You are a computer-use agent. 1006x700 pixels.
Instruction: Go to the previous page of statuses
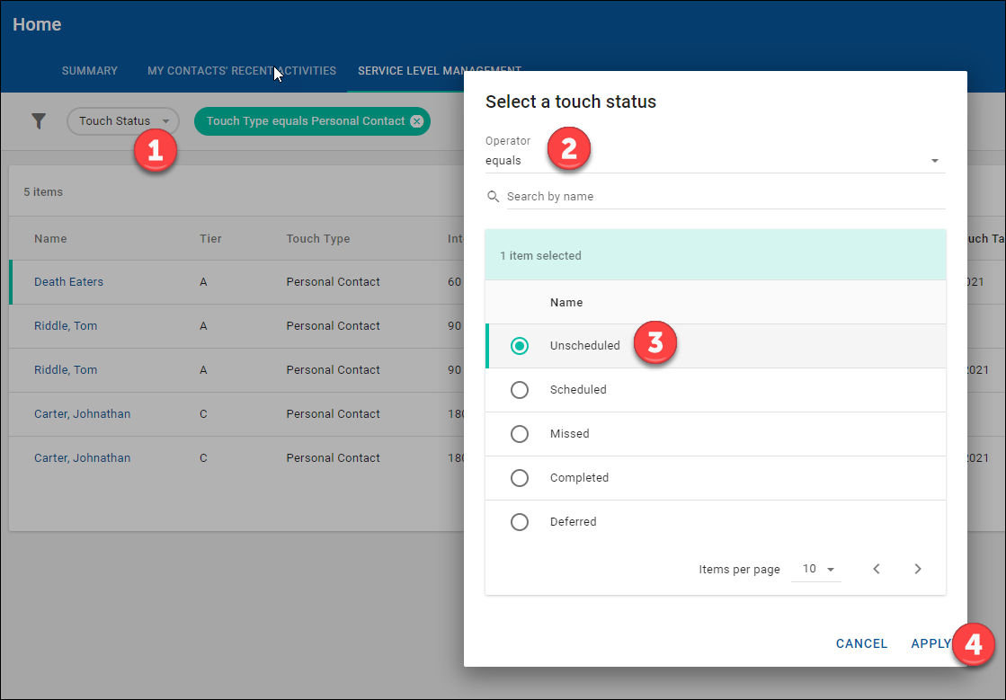click(877, 569)
